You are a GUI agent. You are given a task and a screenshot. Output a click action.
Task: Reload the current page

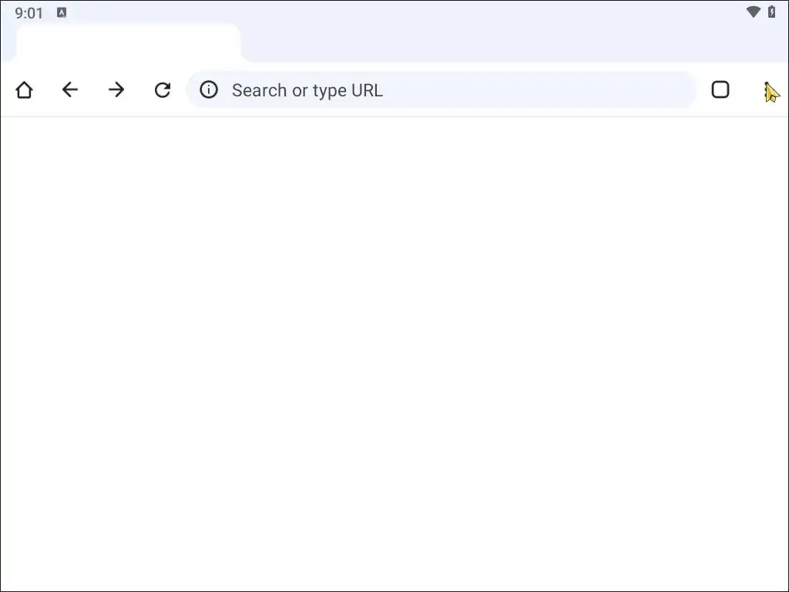(163, 90)
